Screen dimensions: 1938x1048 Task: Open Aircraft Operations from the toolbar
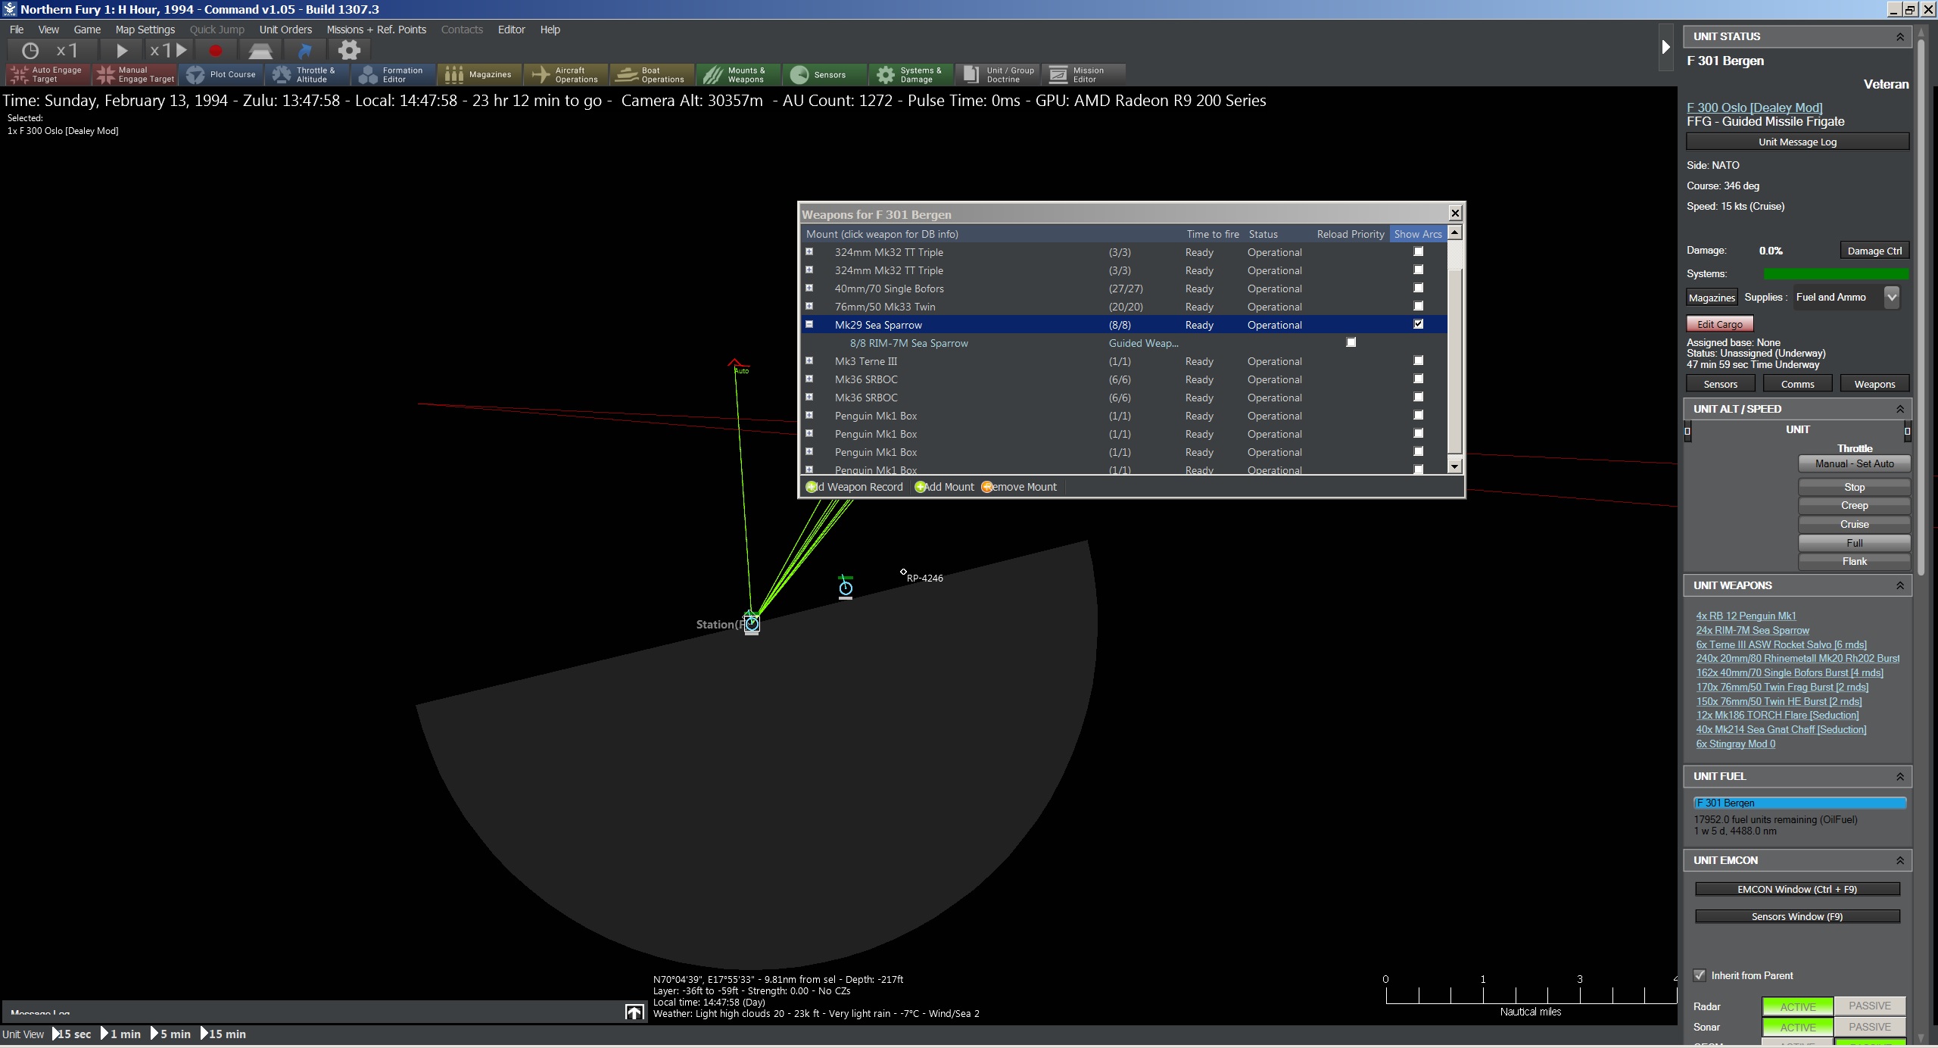click(x=565, y=74)
